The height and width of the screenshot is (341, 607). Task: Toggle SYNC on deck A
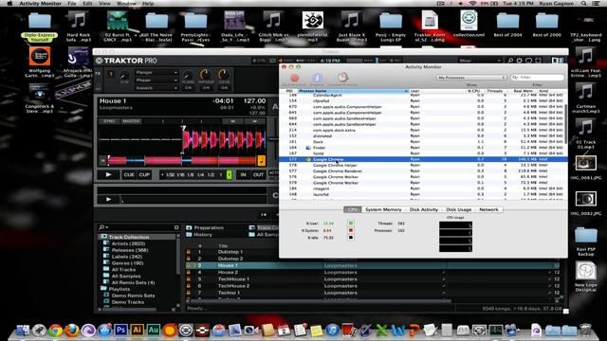[x=109, y=121]
